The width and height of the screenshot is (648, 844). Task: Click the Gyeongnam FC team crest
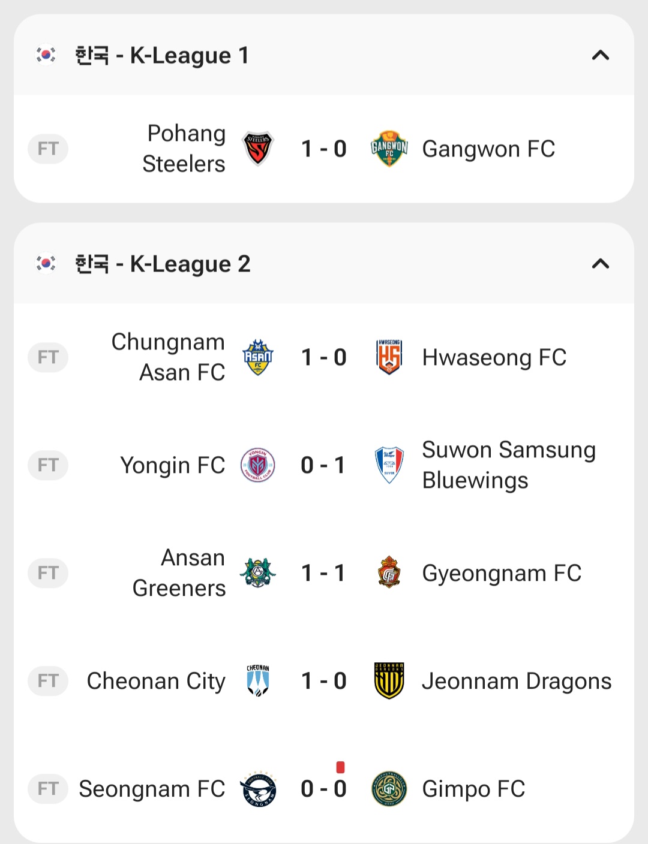pos(389,573)
